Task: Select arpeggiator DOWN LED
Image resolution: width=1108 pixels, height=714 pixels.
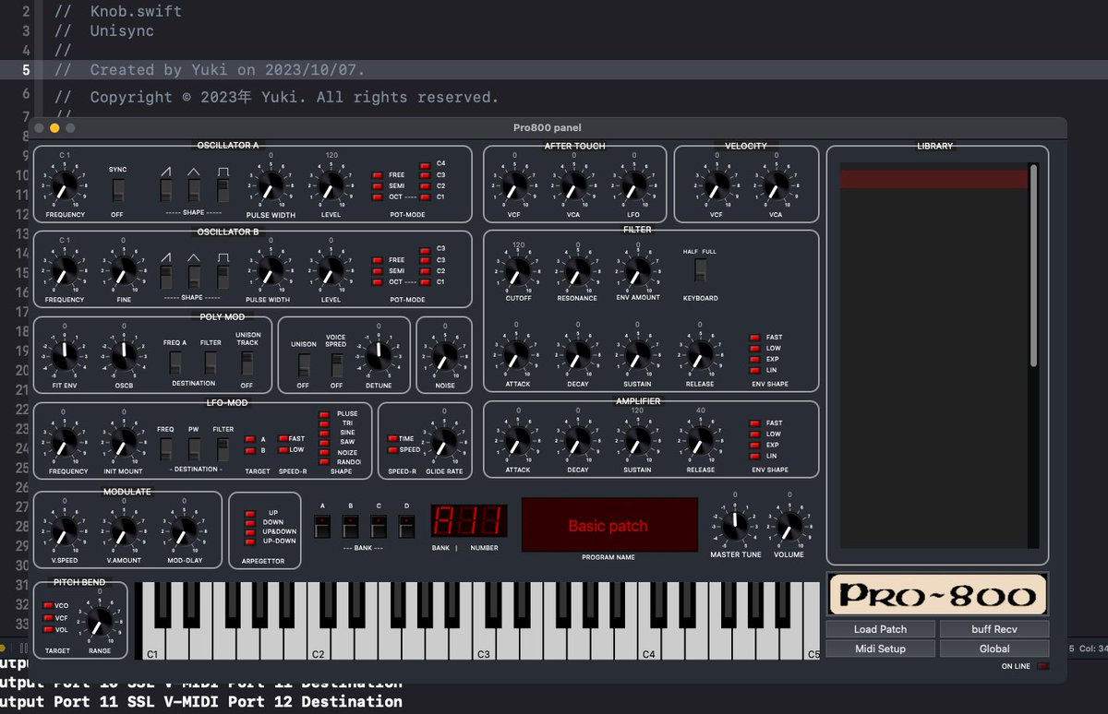Action: [249, 523]
